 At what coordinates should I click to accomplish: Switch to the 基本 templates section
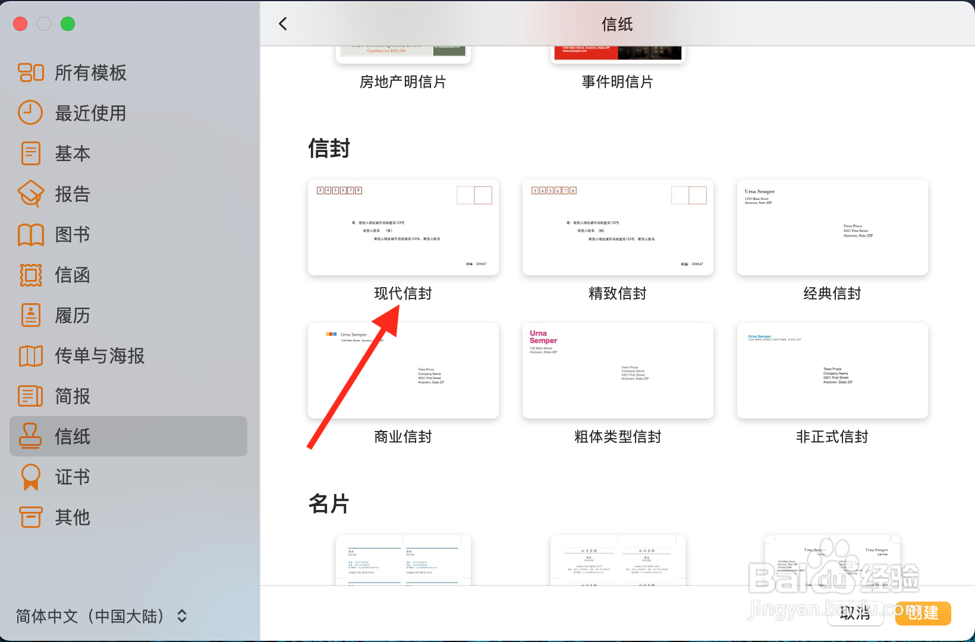[72, 153]
